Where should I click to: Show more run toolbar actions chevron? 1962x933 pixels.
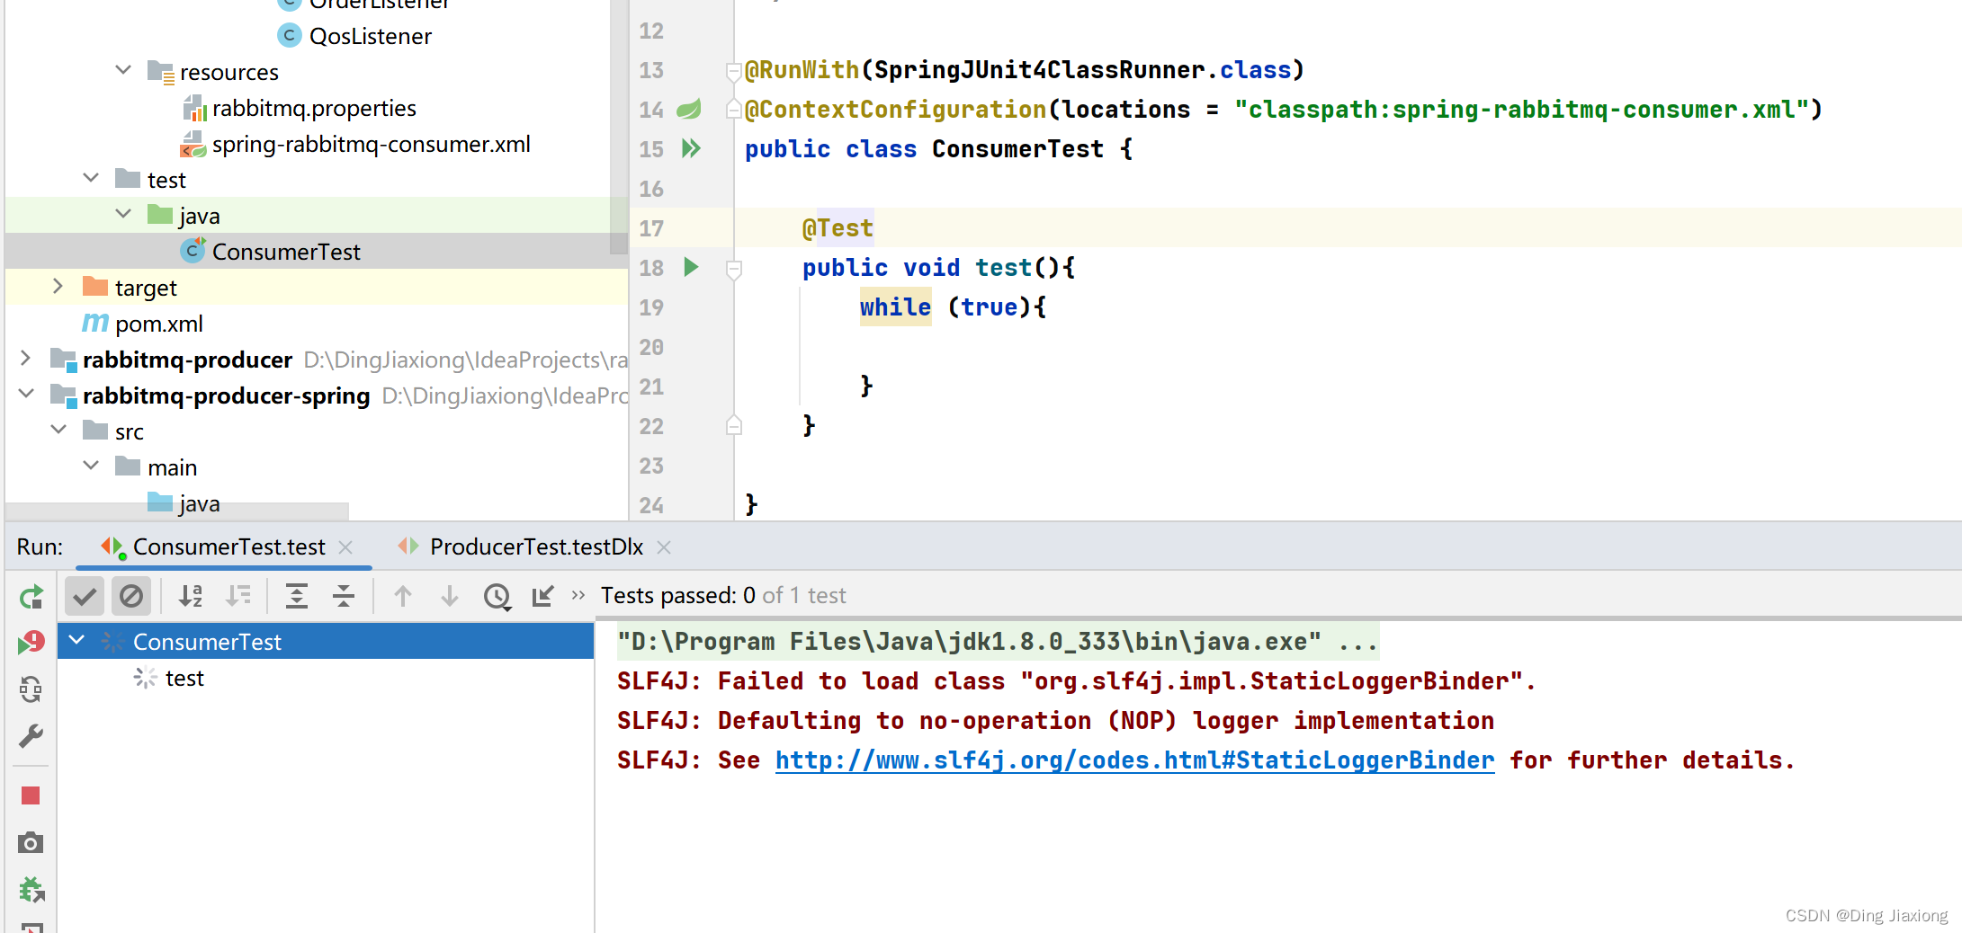[x=578, y=595]
